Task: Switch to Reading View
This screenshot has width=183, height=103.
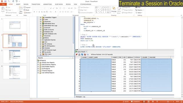Action: pos(153,102)
